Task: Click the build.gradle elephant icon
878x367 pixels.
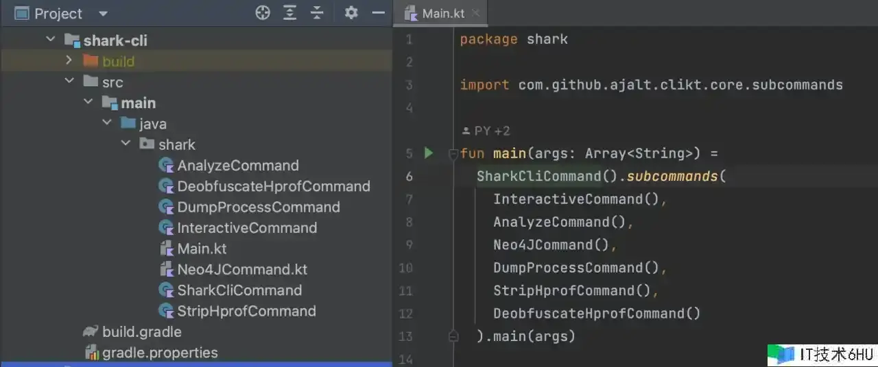Action: click(x=91, y=332)
